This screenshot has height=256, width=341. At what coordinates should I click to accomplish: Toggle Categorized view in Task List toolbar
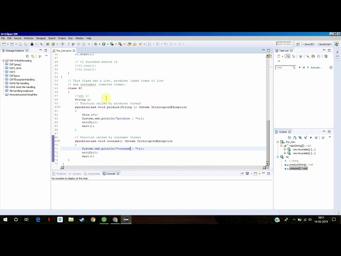[x=288, y=57]
